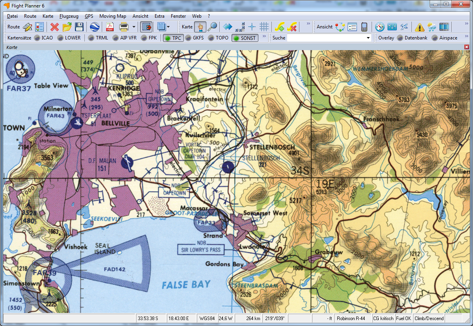Toggle the magnet snap icon

click(146, 27)
